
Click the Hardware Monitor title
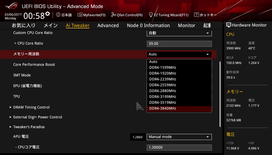(x=249, y=25)
